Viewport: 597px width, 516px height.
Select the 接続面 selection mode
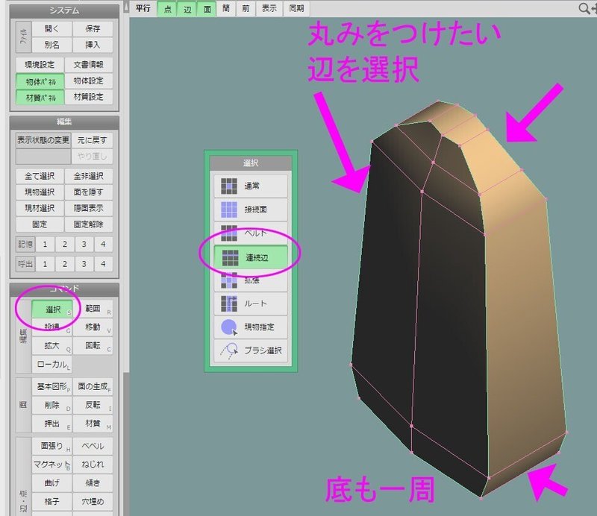coord(251,210)
